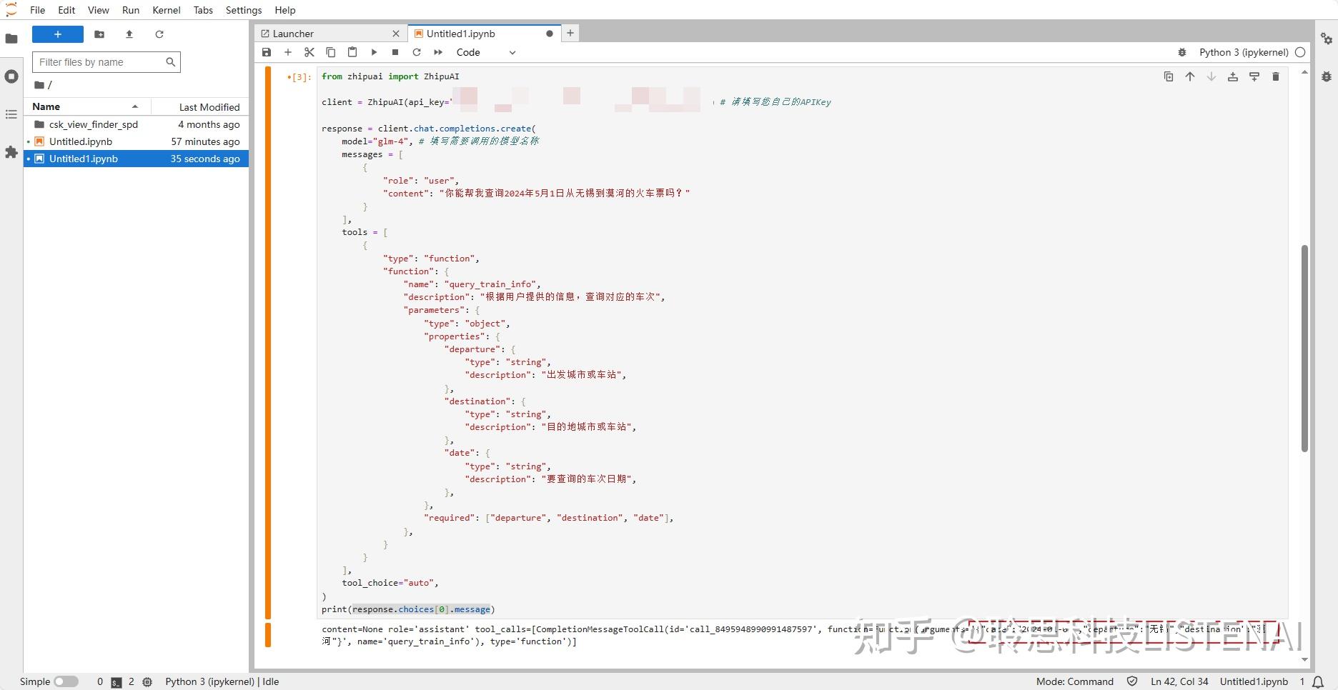Click Mode: Command in the status bar
This screenshot has width=1338, height=690.
click(1075, 681)
